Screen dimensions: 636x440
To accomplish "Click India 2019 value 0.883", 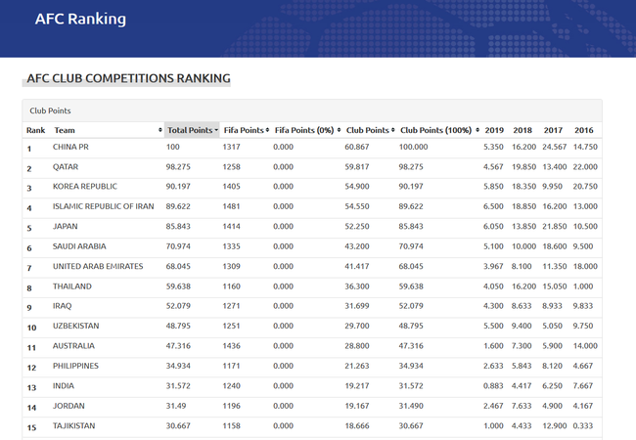I will (x=493, y=385).
